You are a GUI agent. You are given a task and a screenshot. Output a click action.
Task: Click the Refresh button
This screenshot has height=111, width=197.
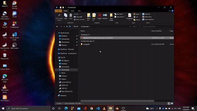134,27
